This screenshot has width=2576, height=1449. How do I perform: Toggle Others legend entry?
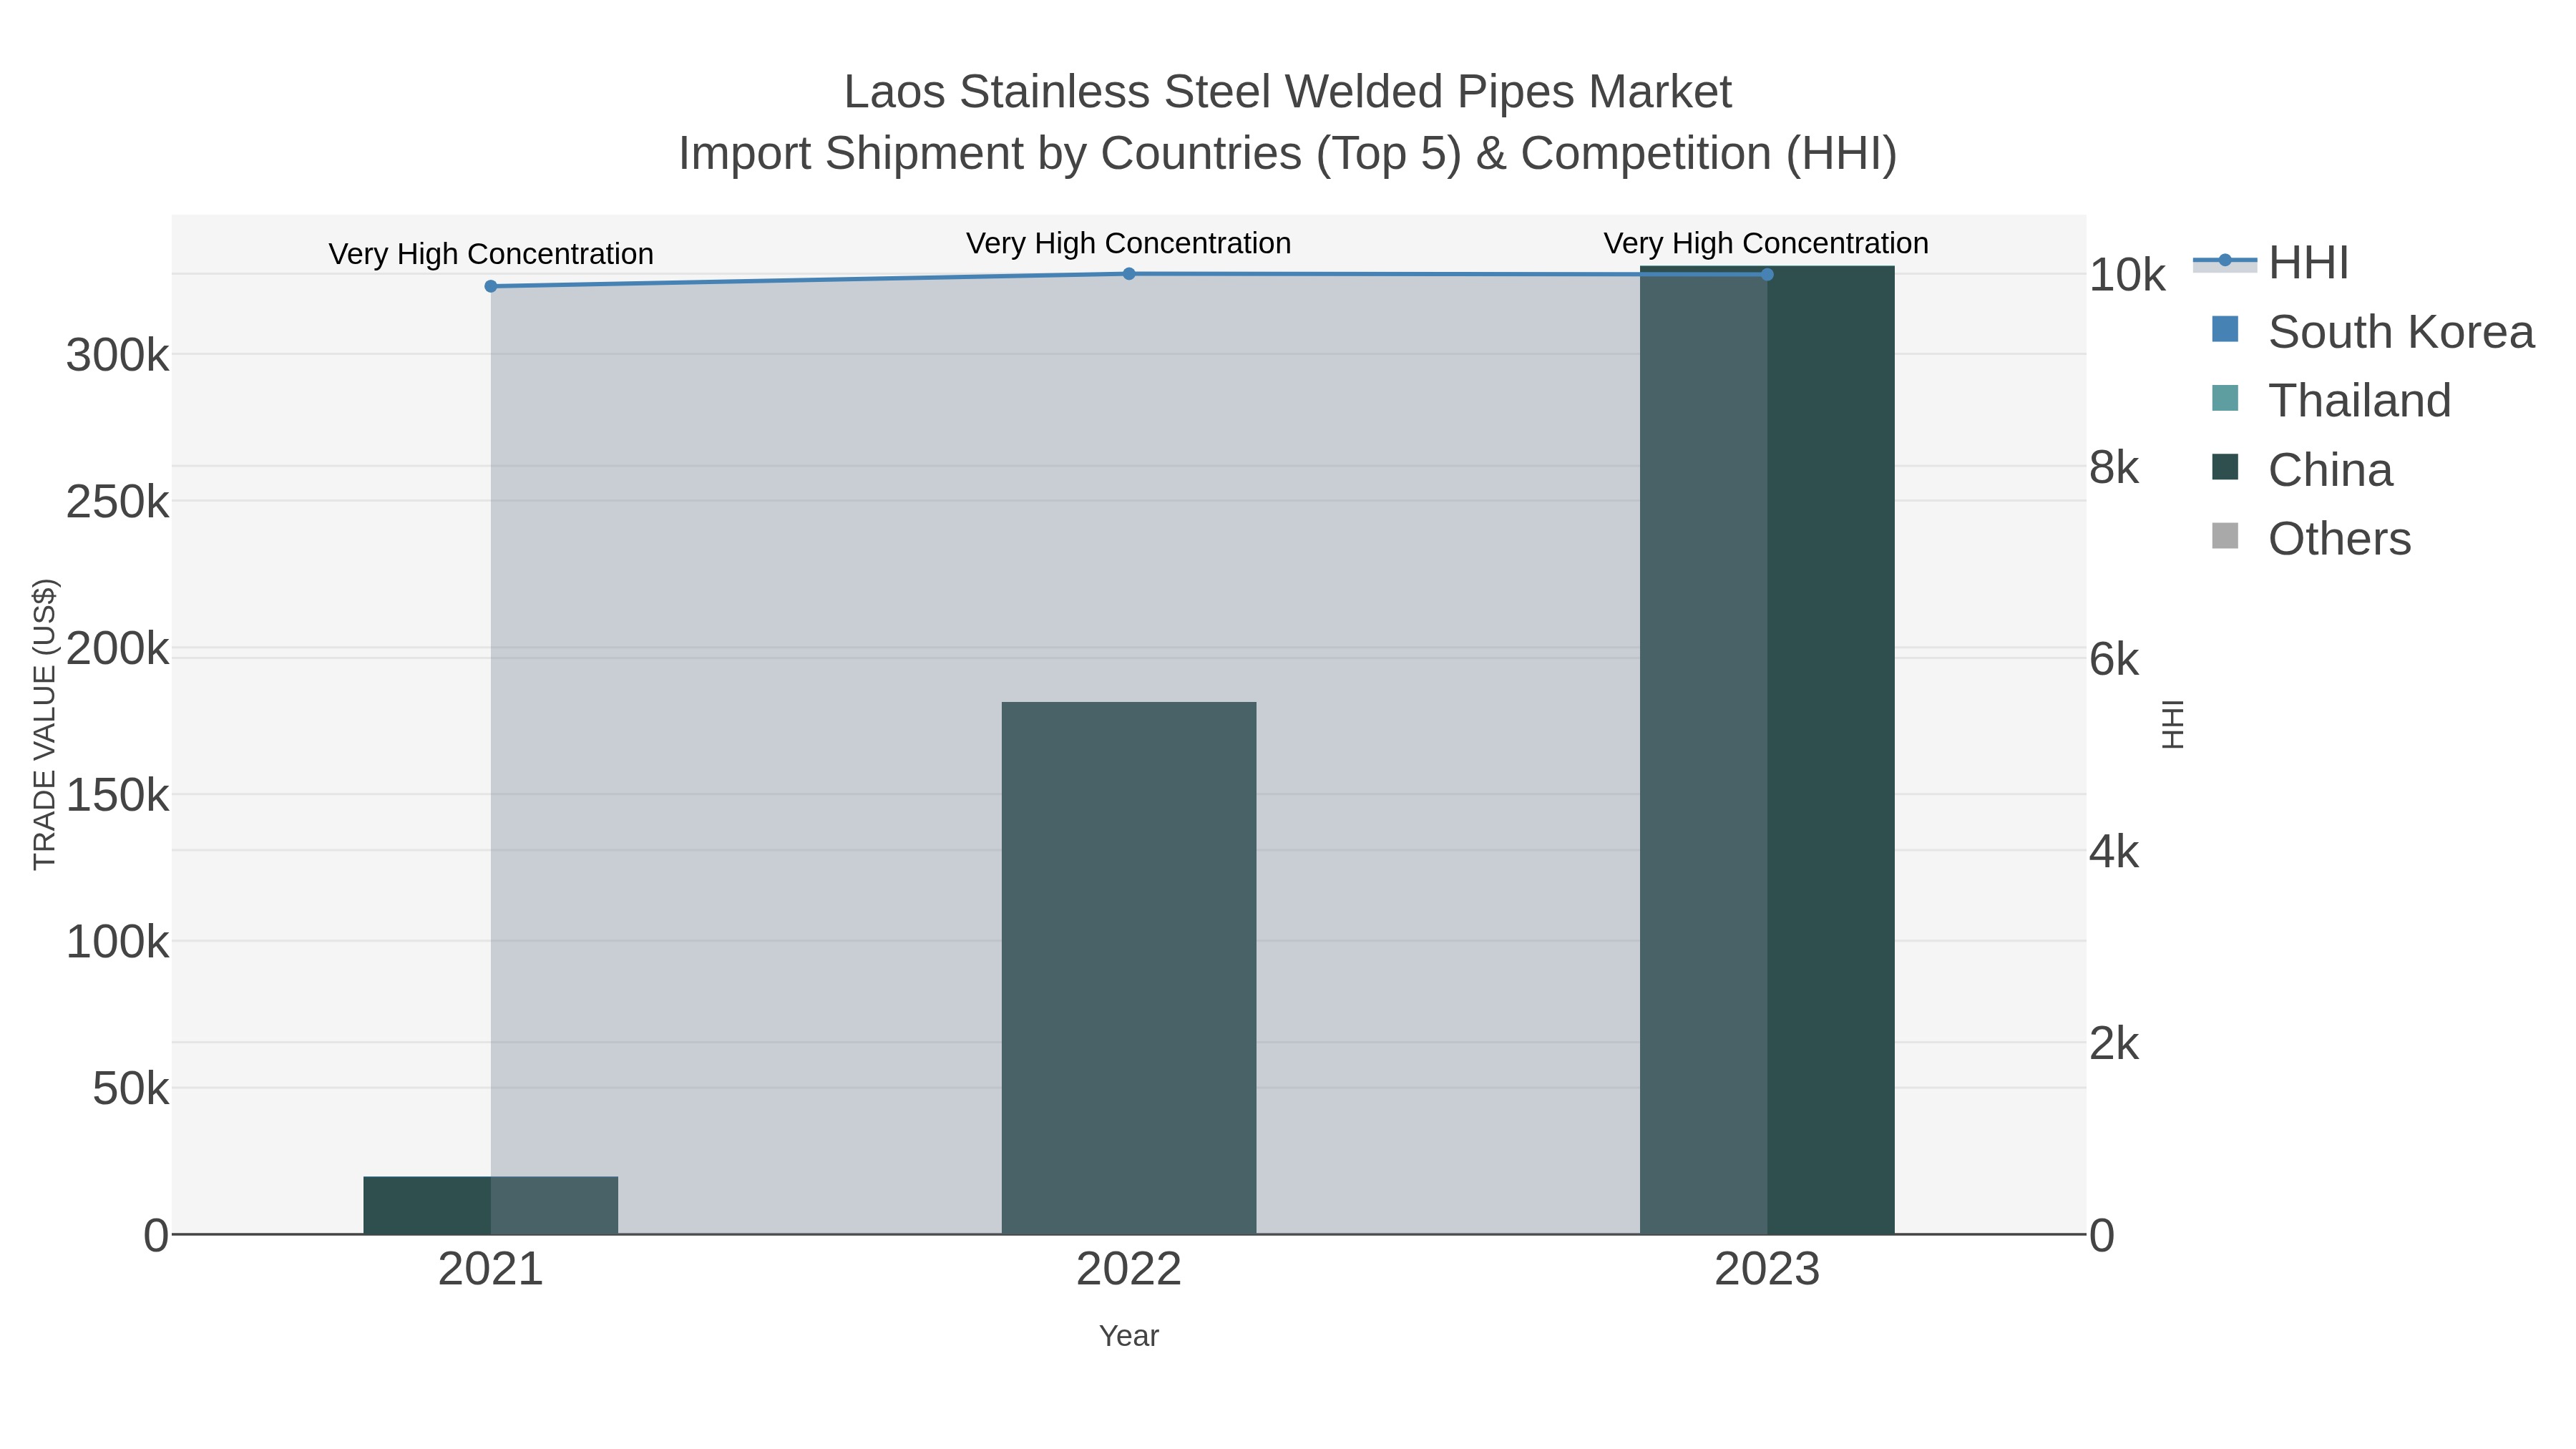pyautogui.click(x=2311, y=539)
